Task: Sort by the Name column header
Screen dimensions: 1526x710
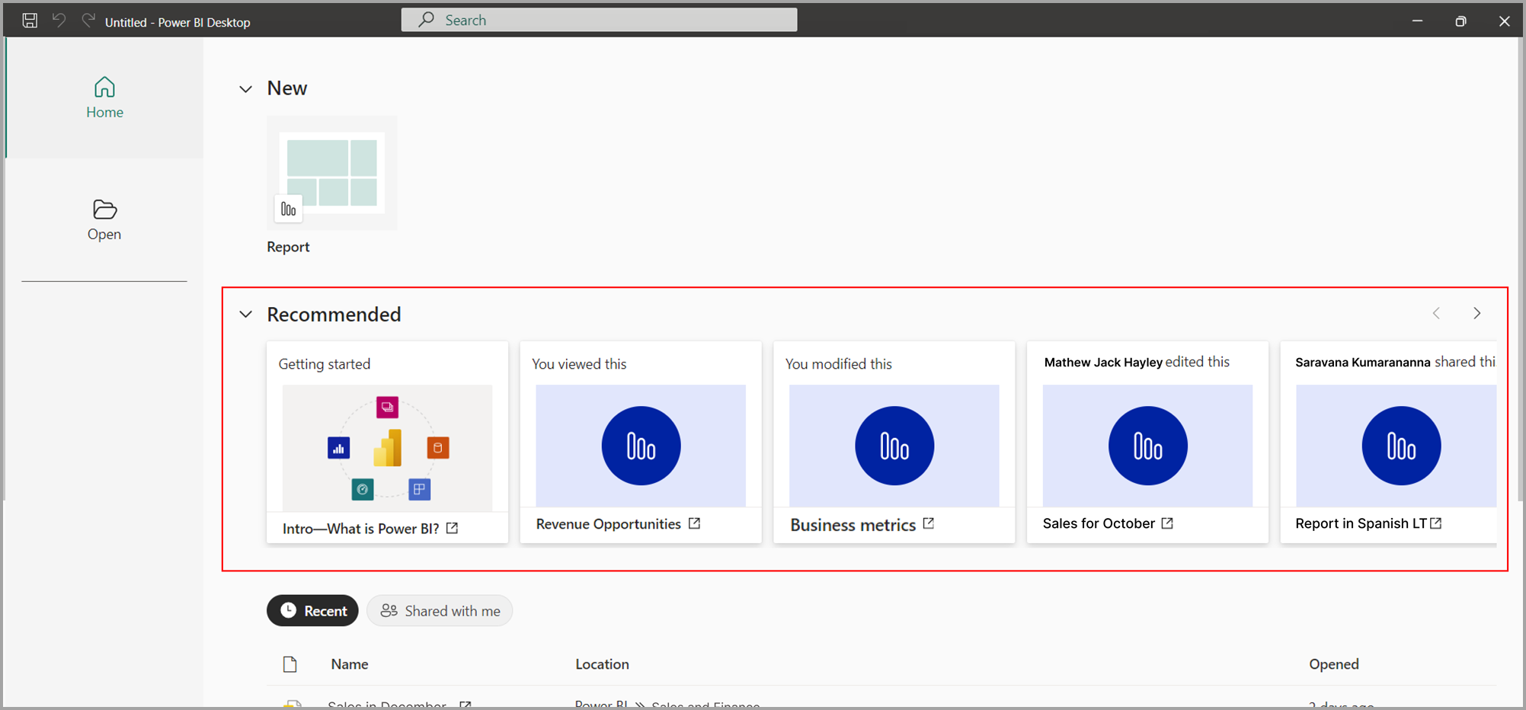Action: pyautogui.click(x=350, y=664)
